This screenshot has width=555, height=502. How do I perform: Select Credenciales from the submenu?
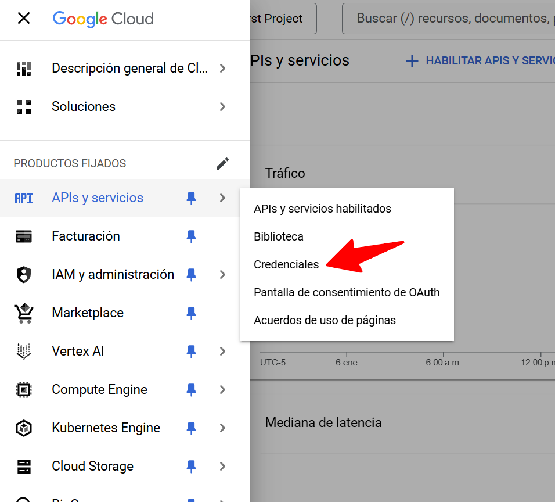[x=286, y=264]
